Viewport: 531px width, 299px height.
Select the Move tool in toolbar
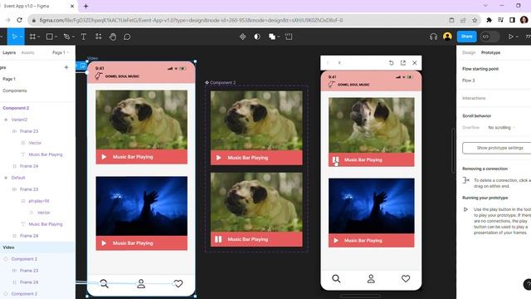(x=14, y=37)
